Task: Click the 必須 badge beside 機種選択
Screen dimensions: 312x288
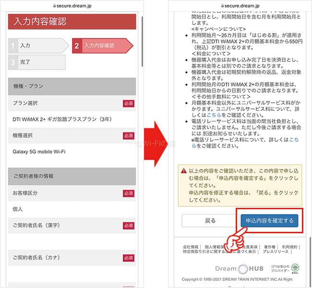Action: (x=129, y=136)
